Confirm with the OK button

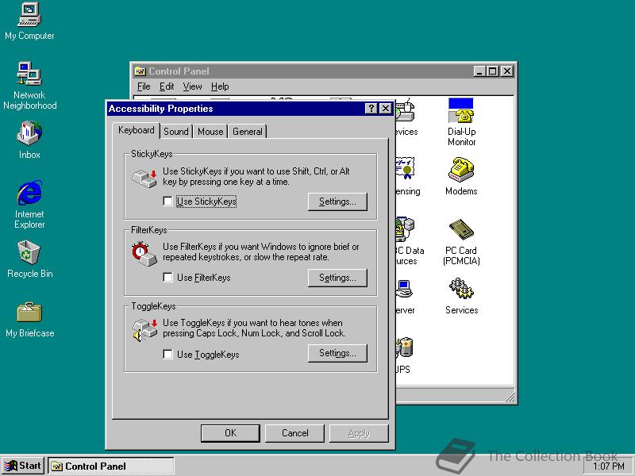point(230,433)
